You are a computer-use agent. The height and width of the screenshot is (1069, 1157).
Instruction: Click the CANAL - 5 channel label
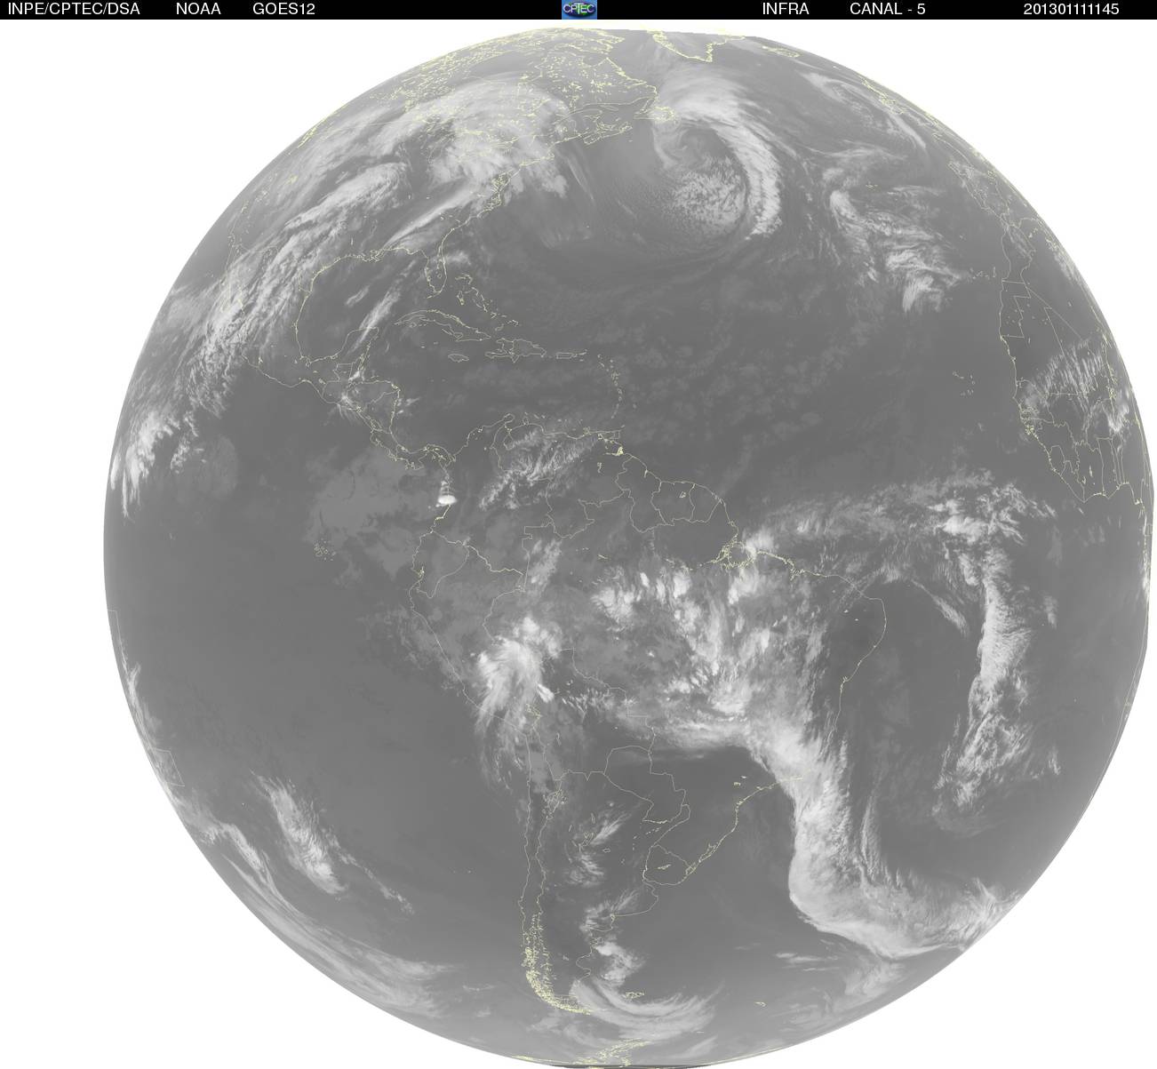click(888, 9)
